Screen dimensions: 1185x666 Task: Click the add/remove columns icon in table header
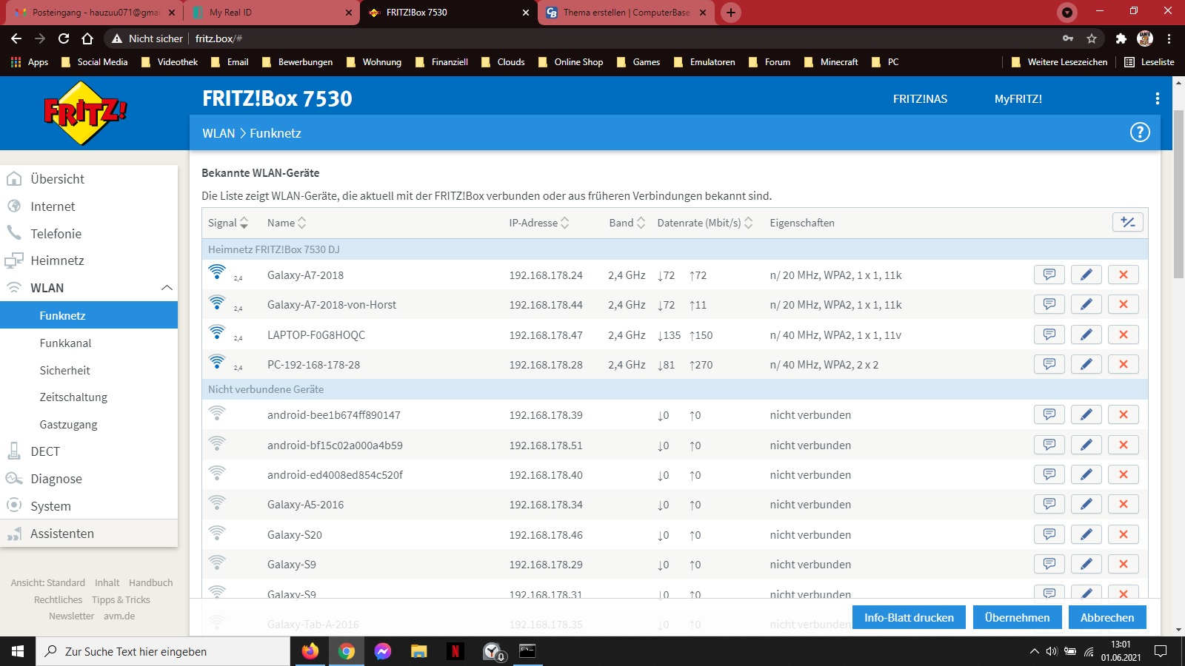[x=1128, y=222]
